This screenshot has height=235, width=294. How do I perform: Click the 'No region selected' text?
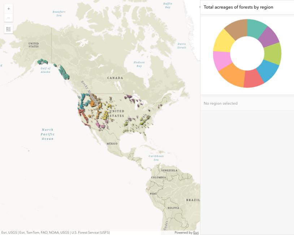(221, 103)
